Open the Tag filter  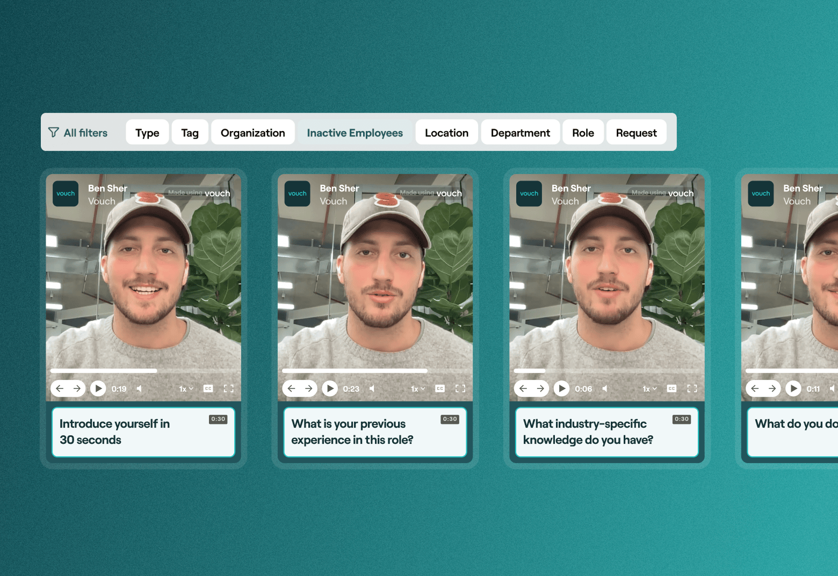pos(190,132)
